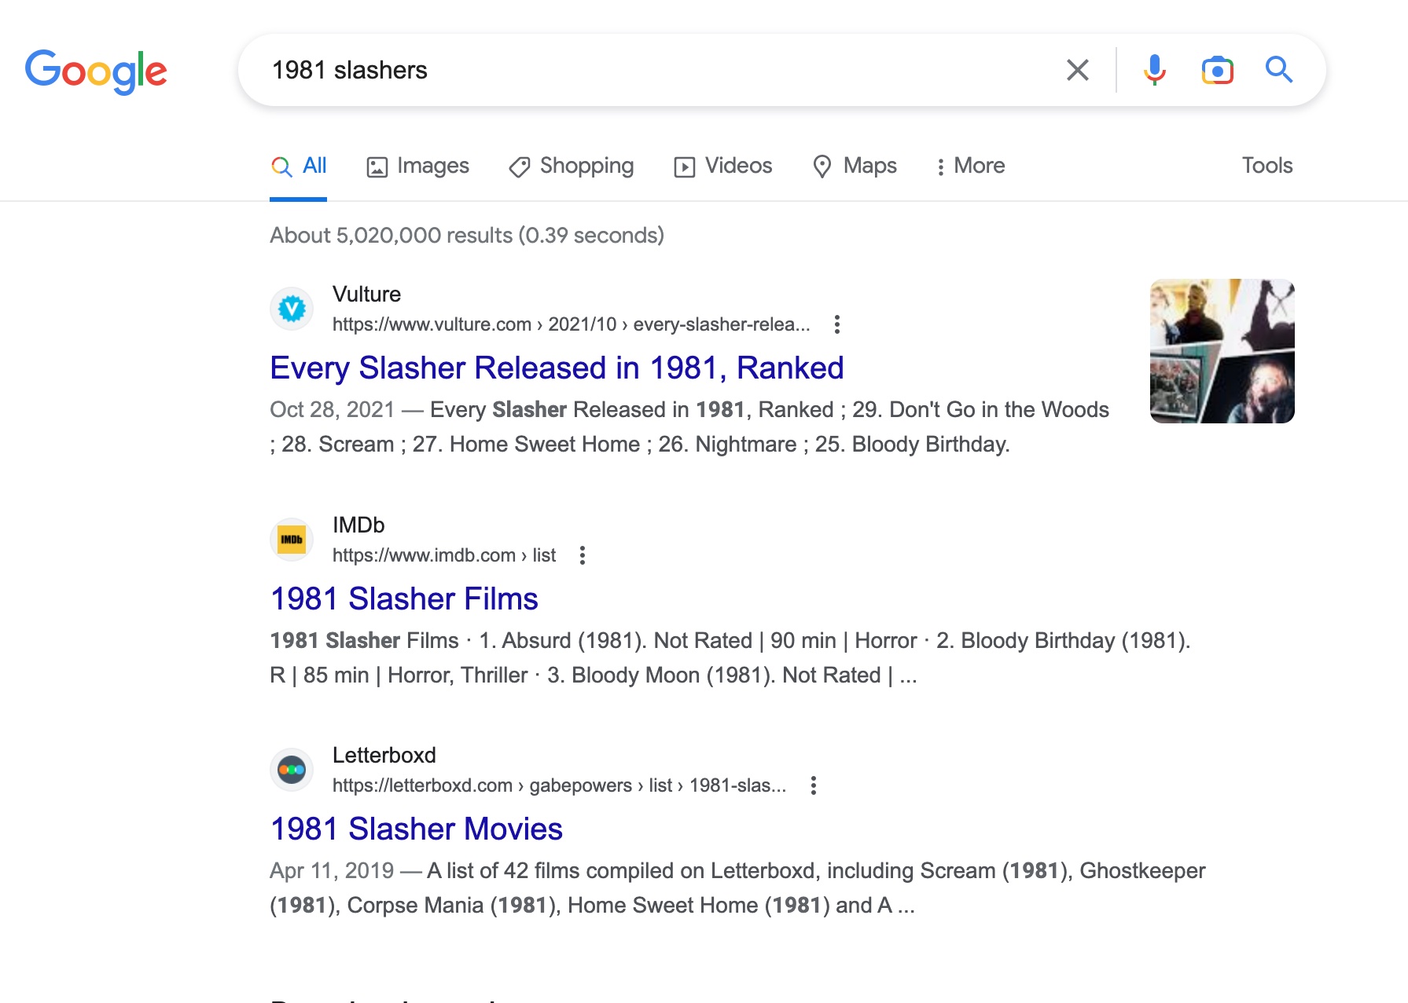Clear the search box with X icon

click(x=1077, y=70)
